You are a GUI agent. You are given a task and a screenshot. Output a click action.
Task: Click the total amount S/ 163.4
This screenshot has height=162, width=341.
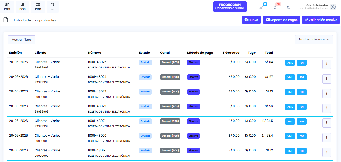click(267, 136)
